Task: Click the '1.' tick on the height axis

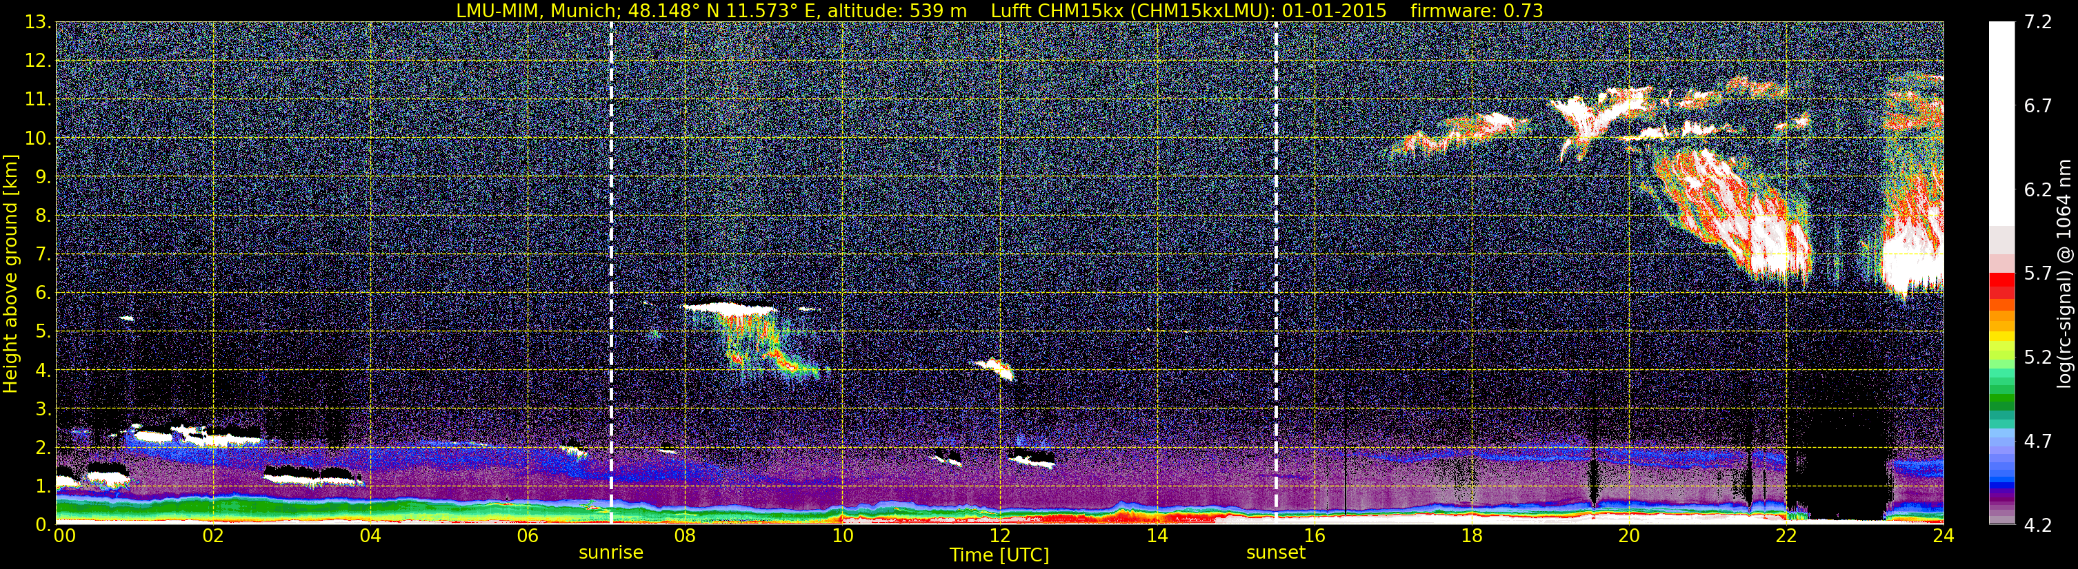Action: point(43,487)
